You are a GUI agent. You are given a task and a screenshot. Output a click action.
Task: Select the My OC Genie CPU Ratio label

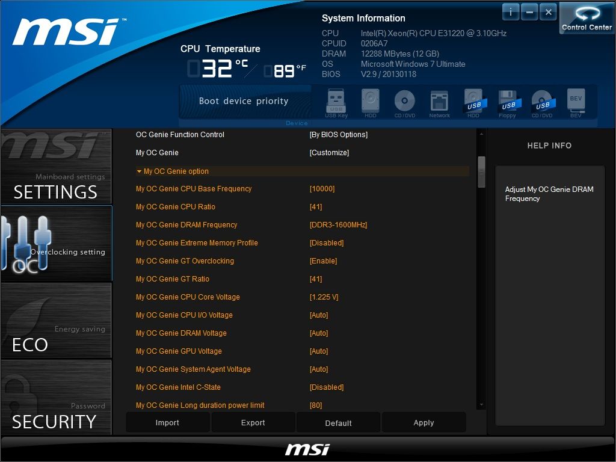click(x=176, y=207)
